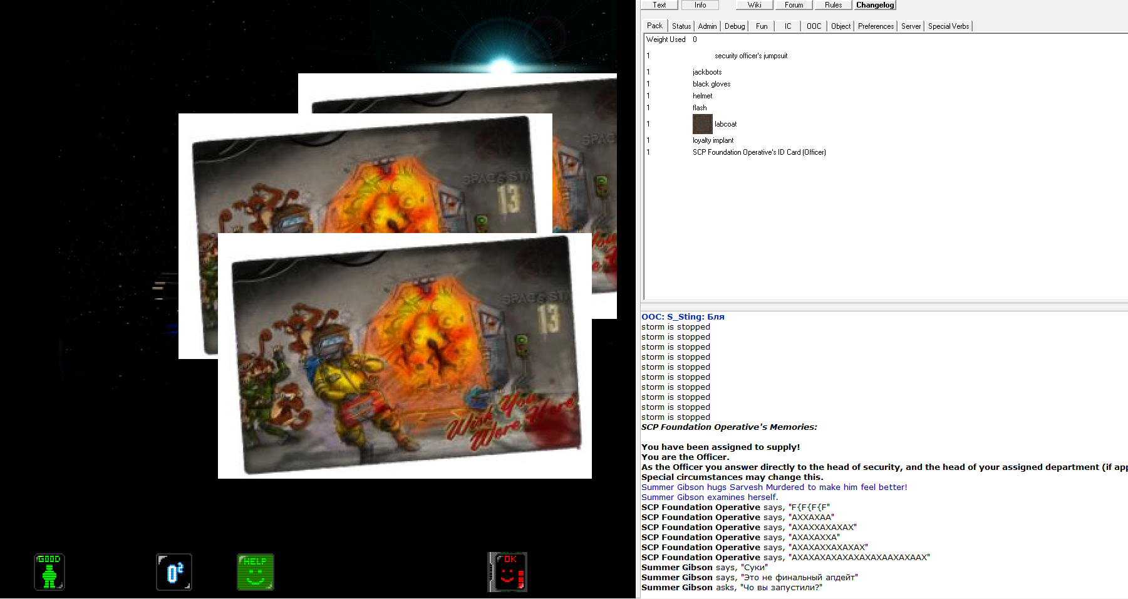Click the chat line saying "AXAXAXXA"
Image resolution: width=1128 pixels, height=599 pixels.
pos(741,538)
